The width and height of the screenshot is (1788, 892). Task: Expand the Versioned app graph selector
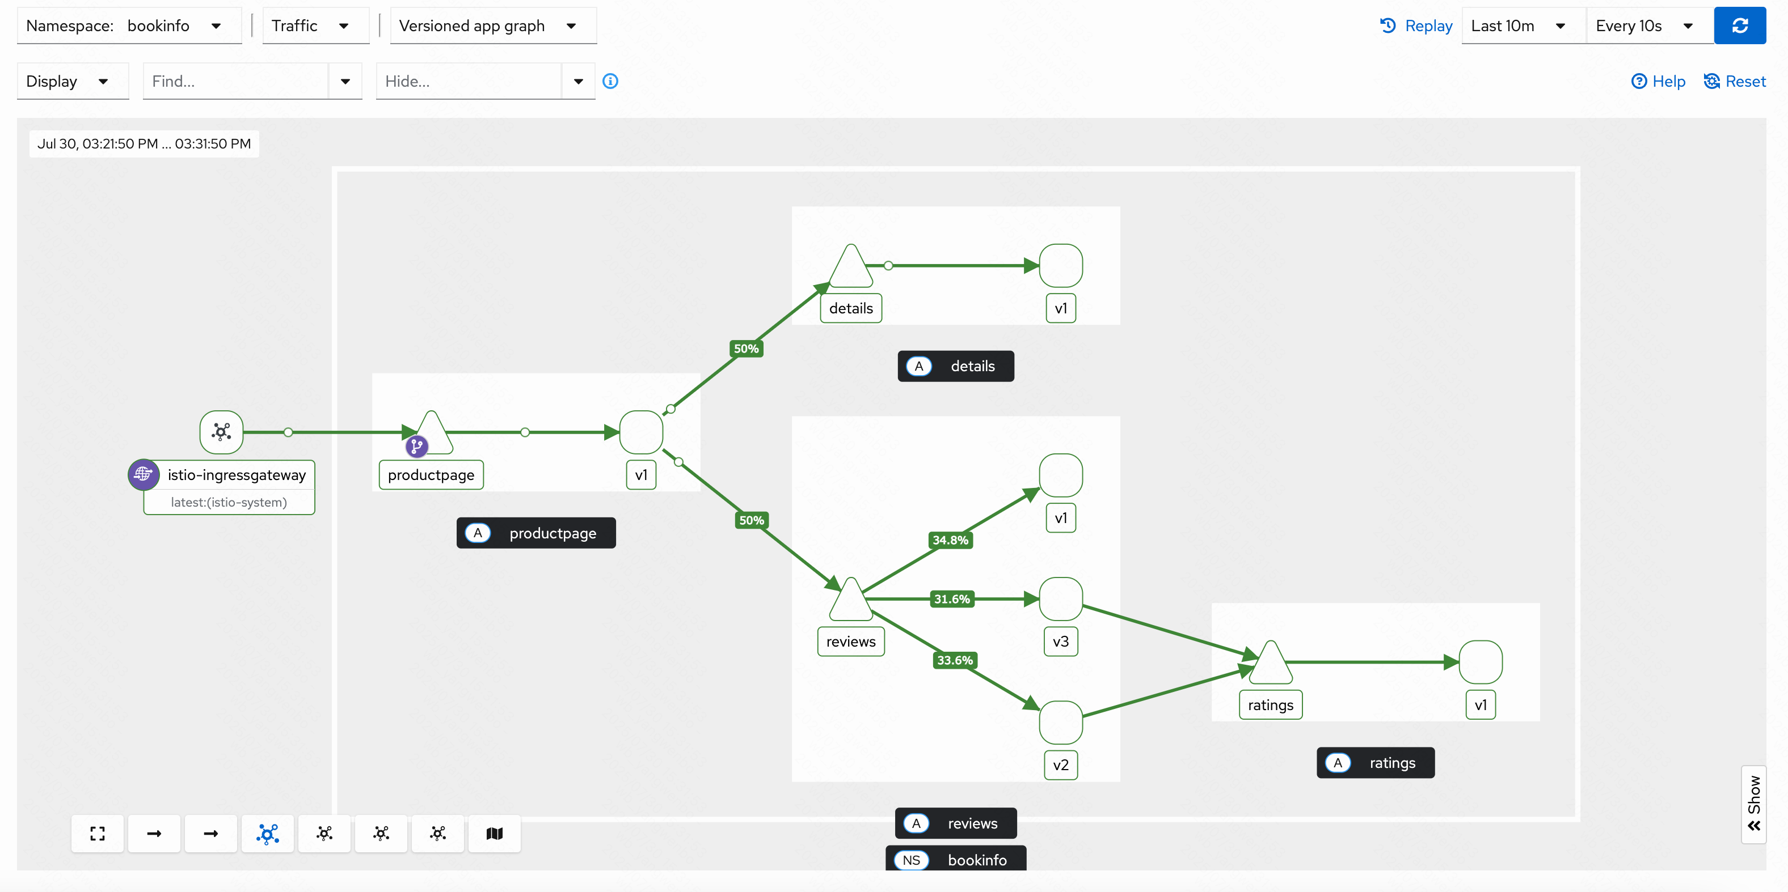(x=493, y=26)
